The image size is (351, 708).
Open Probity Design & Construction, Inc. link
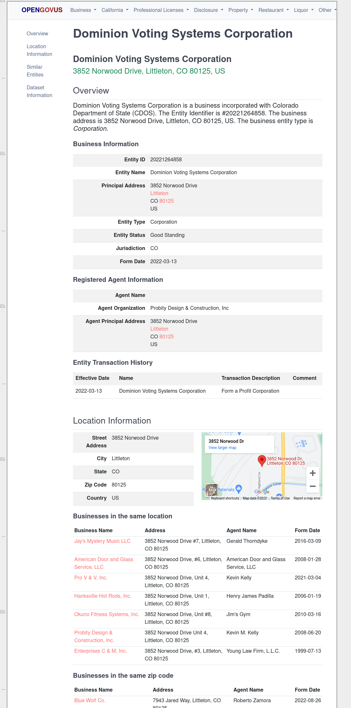click(x=94, y=637)
